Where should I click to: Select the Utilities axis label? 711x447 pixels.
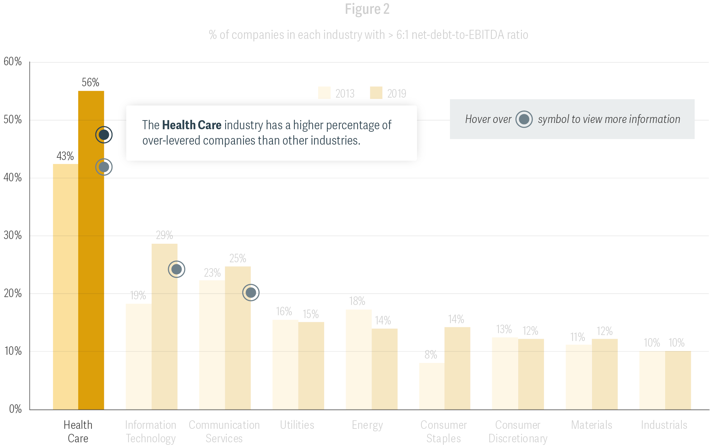[x=297, y=425]
